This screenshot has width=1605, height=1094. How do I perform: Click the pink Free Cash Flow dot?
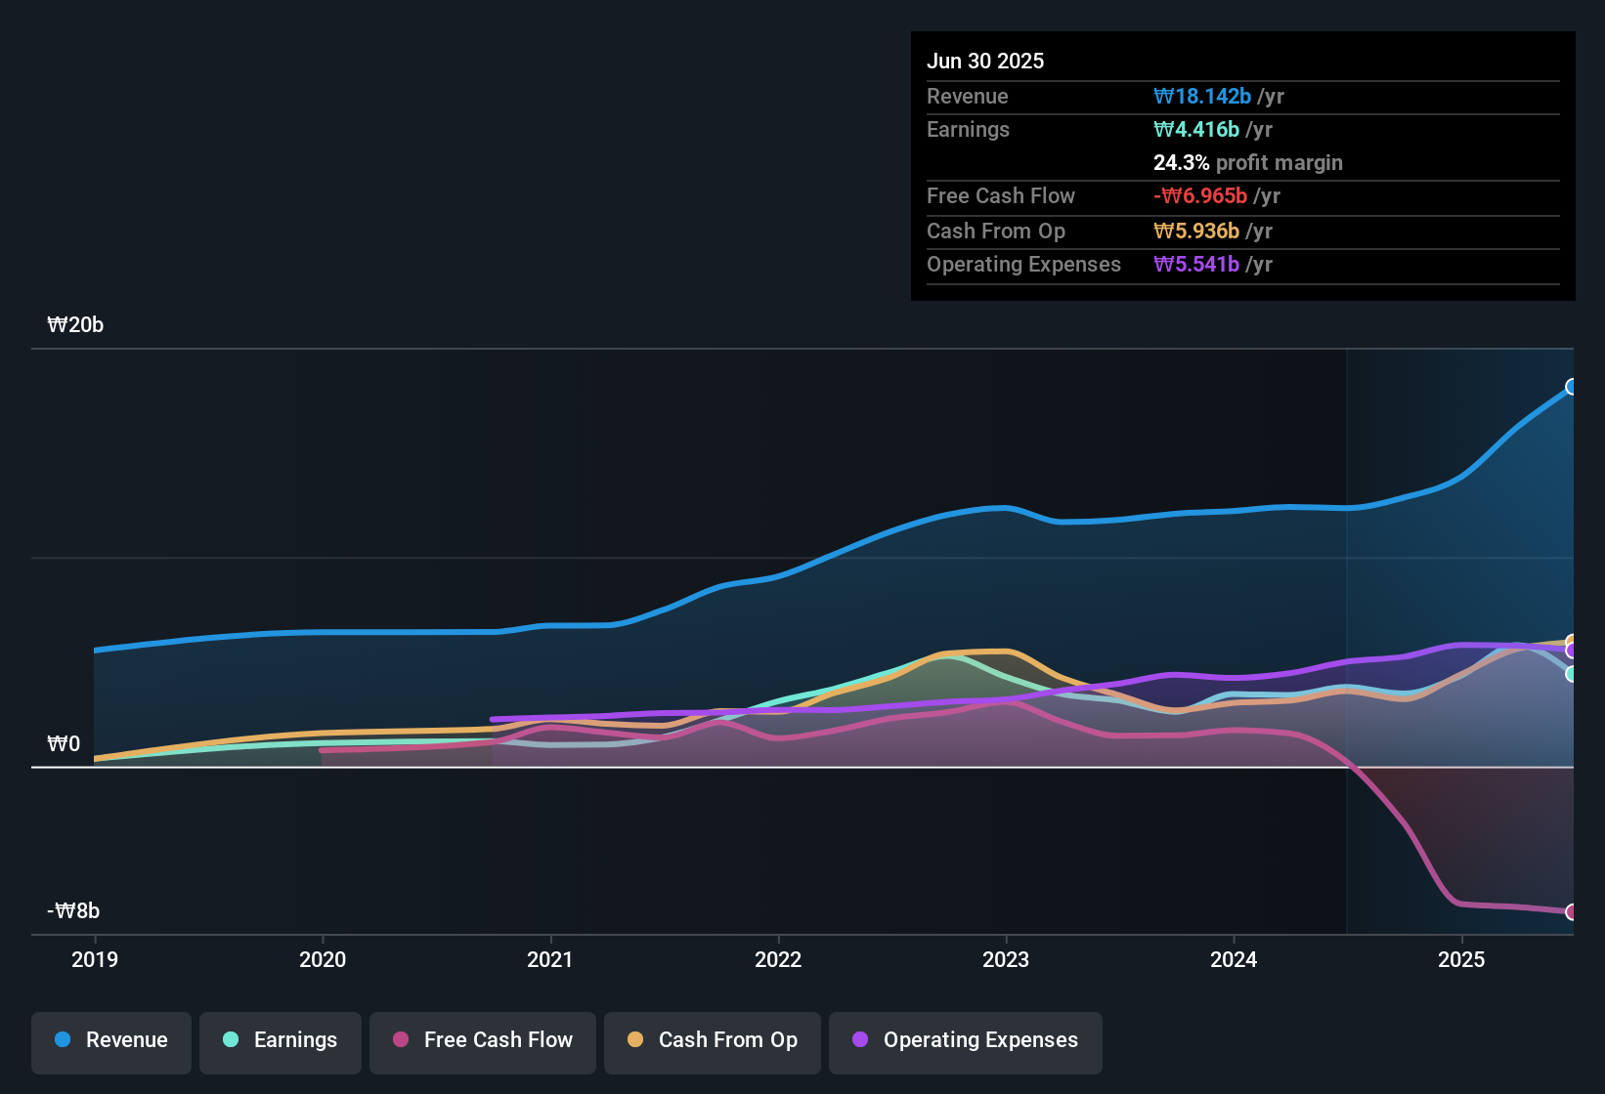pos(401,1039)
